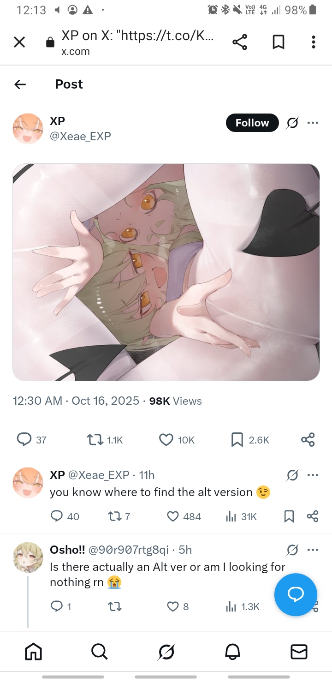Follow the @Xeae_EXP account
Image resolution: width=332 pixels, height=683 pixels.
[252, 123]
